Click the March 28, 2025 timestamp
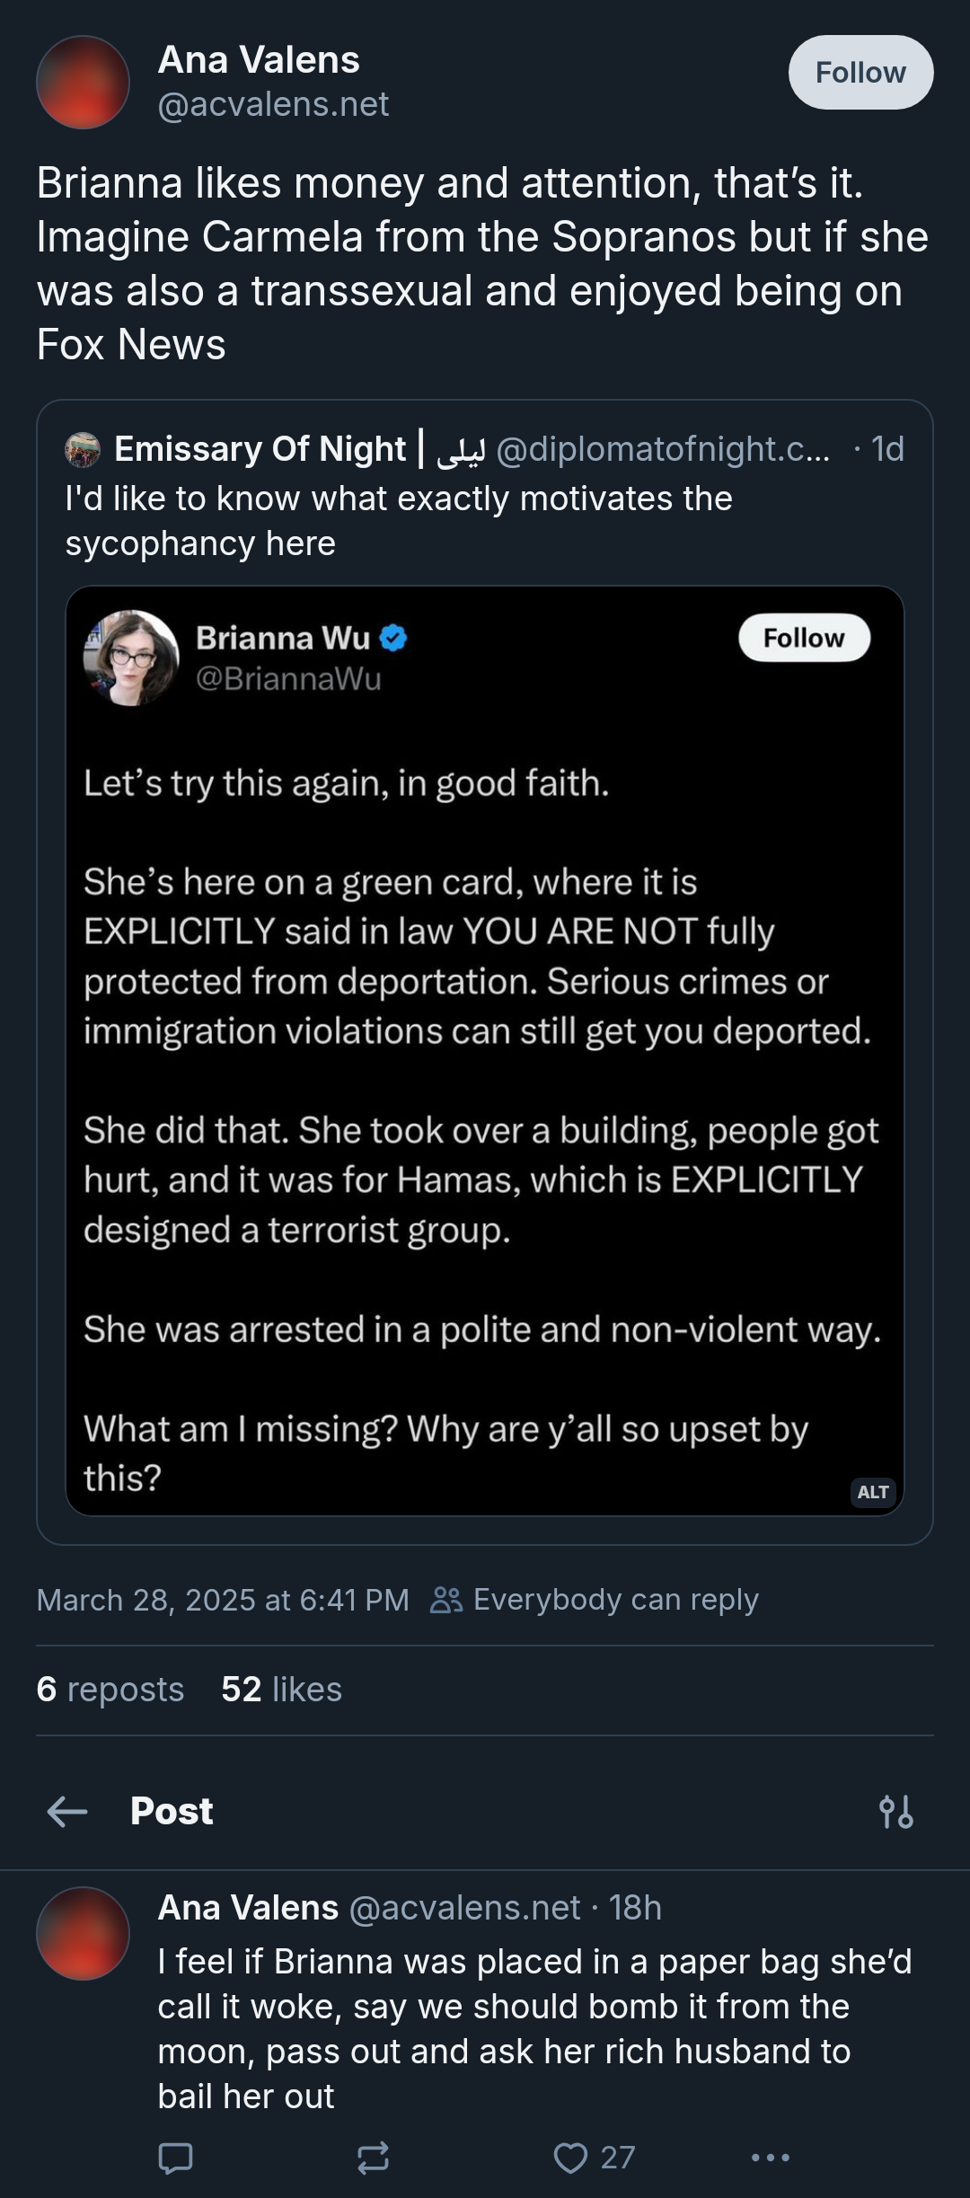The width and height of the screenshot is (970, 2198). click(223, 1600)
